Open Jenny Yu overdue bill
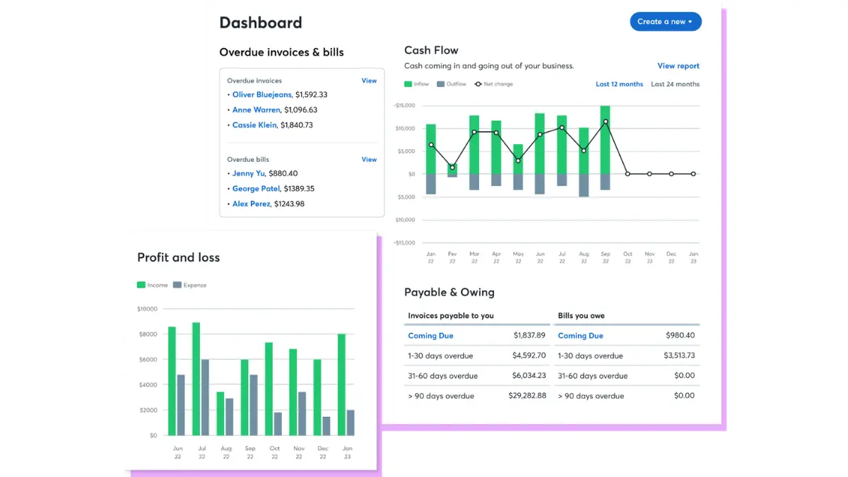 [x=249, y=173]
